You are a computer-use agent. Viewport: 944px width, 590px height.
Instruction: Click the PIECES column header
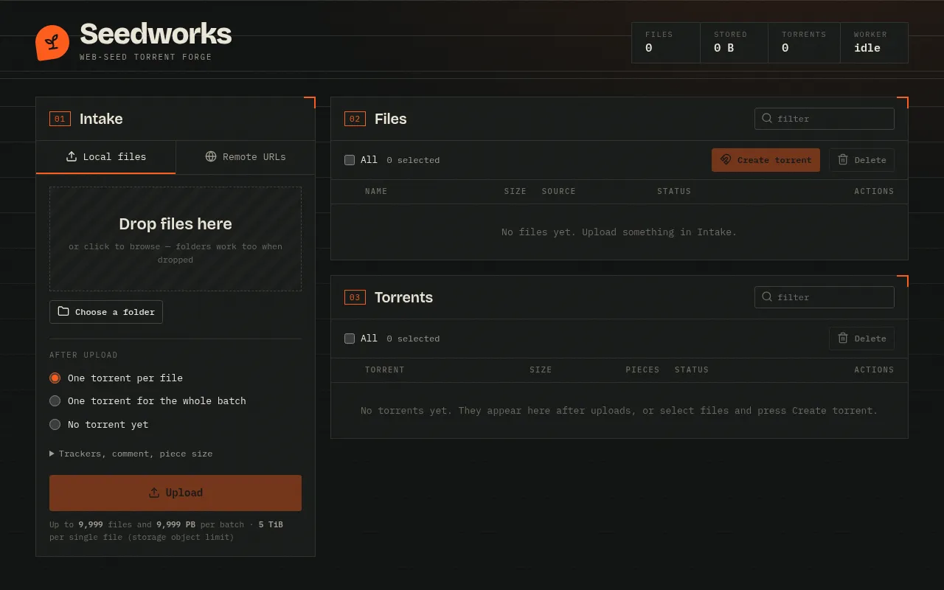point(642,369)
